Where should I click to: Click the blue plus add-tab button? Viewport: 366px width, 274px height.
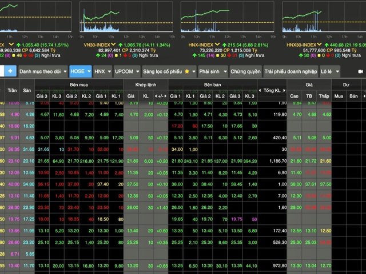click(10, 71)
